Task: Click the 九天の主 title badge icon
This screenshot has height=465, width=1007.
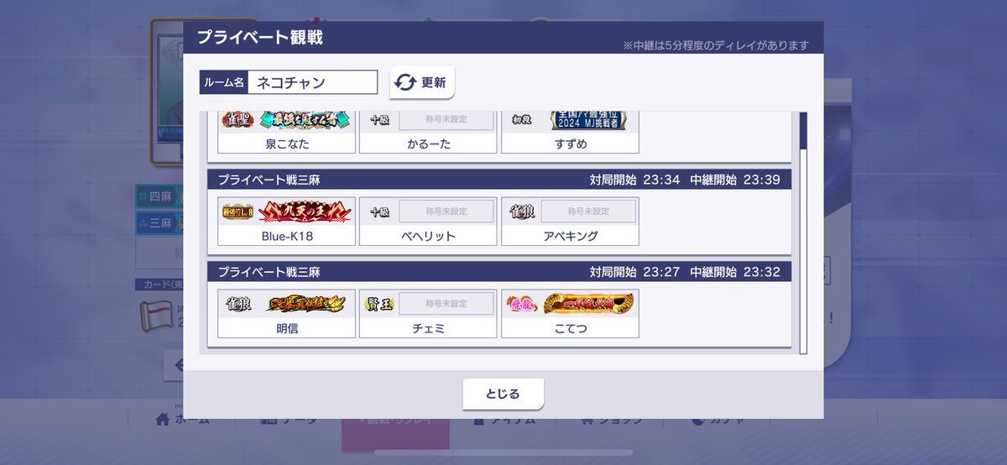Action: (305, 211)
